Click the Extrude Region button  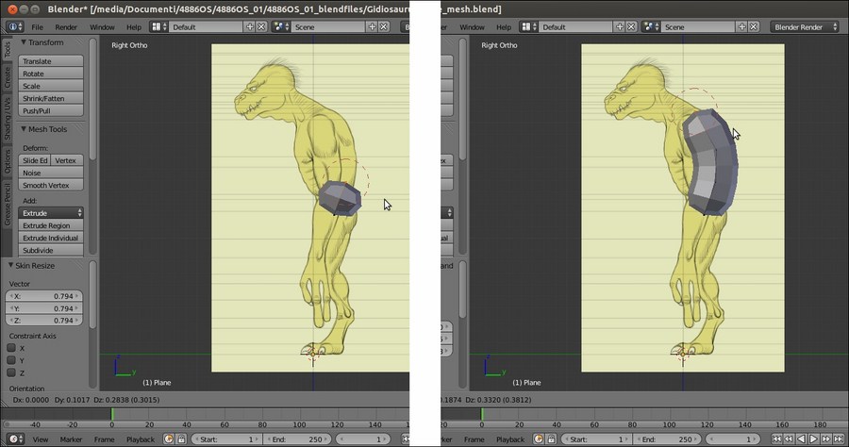click(x=51, y=225)
